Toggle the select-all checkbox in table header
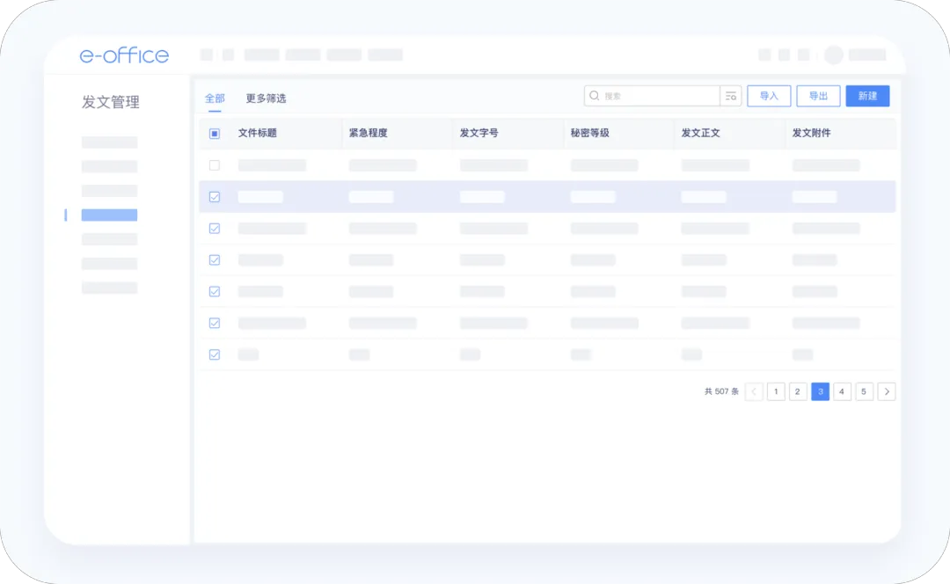This screenshot has height=584, width=950. click(x=215, y=134)
